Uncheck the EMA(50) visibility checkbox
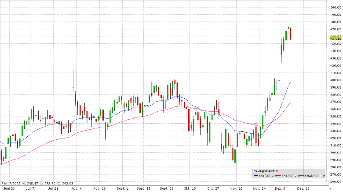Screen dimensions: 343x192 [x=296, y=176]
